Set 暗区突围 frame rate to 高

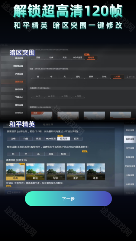pos(65,77)
